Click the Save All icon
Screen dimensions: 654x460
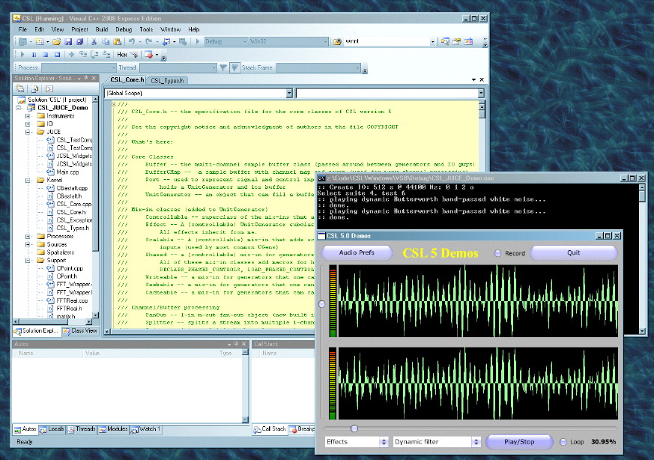(79, 42)
